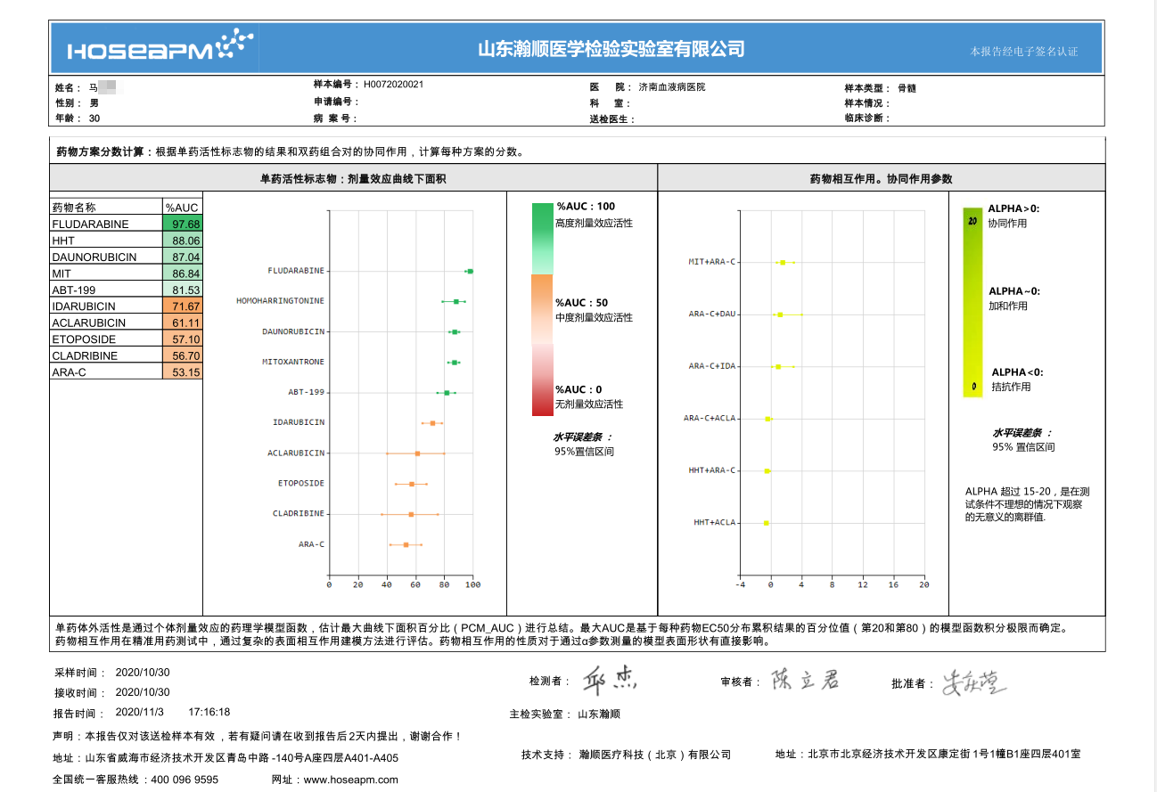Click the sample number H0072020021 field
This screenshot has width=1157, height=792.
tap(393, 85)
